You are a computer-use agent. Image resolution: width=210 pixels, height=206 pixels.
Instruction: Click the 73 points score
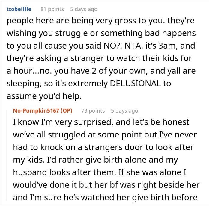93,111
